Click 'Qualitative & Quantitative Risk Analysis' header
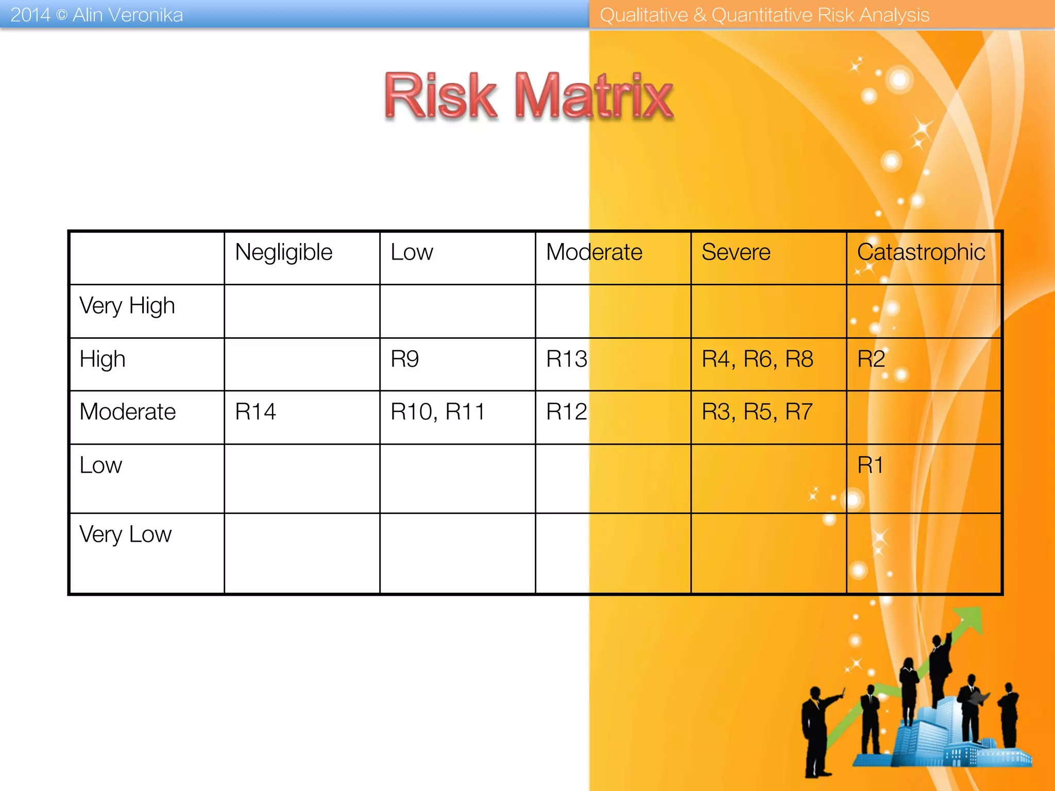 click(x=764, y=15)
